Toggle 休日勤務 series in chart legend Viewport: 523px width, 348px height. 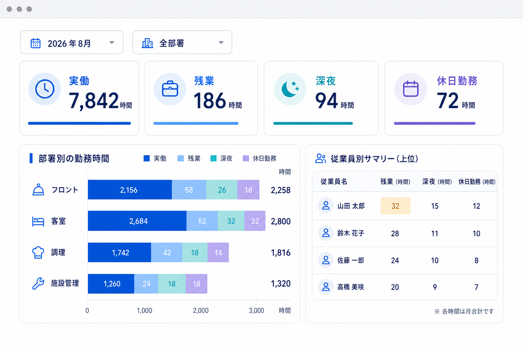259,158
